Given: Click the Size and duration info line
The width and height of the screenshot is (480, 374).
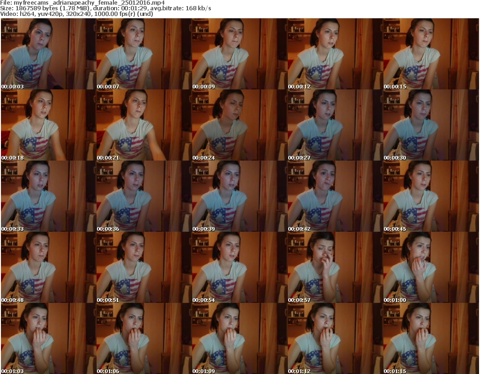Looking at the screenshot, I should (x=105, y=8).
